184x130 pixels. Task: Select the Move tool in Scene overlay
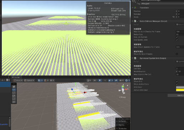pos(14,90)
